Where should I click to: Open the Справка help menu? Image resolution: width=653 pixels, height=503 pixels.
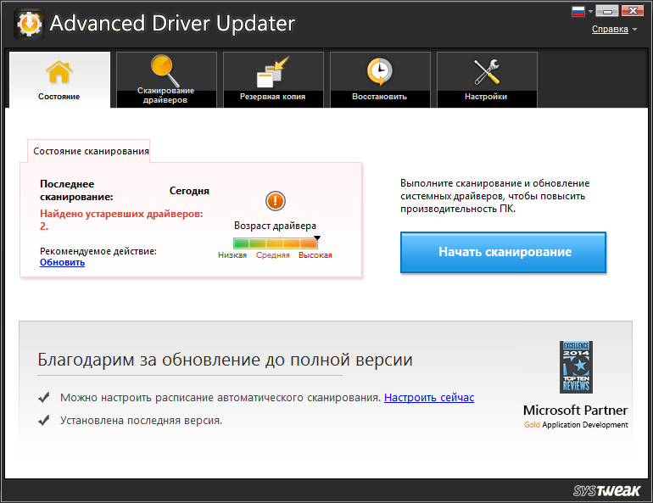(610, 29)
